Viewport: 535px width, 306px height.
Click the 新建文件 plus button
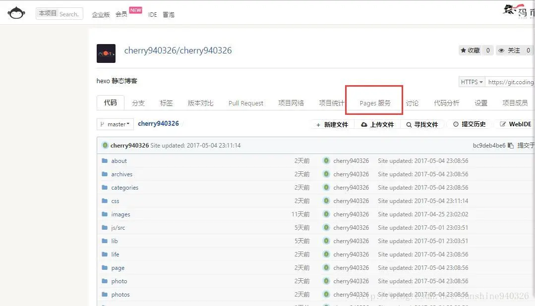tap(332, 125)
